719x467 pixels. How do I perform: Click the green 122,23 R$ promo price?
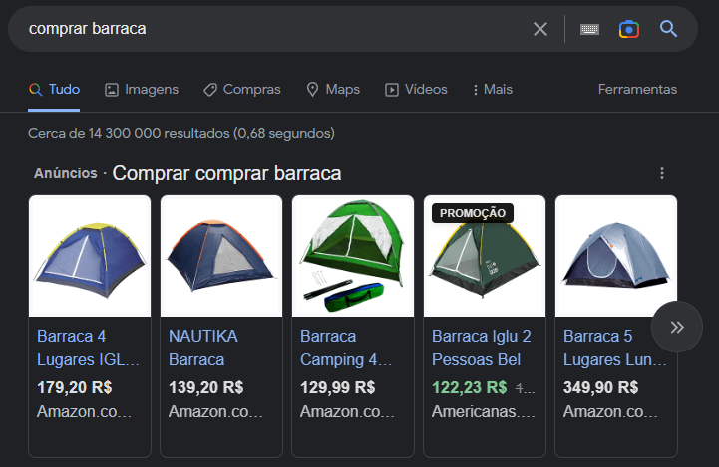pyautogui.click(x=469, y=387)
